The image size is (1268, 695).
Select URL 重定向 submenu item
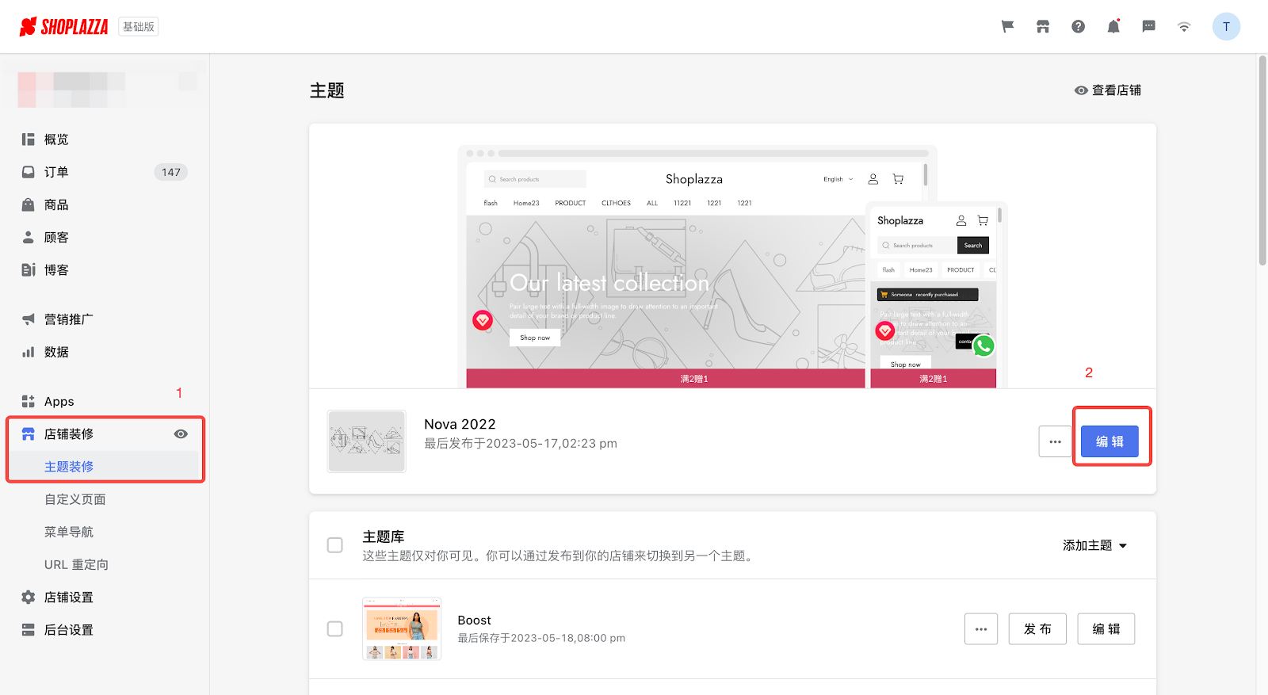(76, 564)
